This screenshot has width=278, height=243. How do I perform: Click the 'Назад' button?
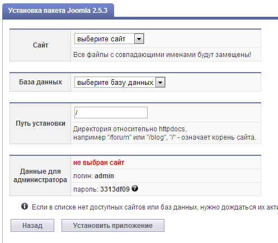click(x=32, y=226)
